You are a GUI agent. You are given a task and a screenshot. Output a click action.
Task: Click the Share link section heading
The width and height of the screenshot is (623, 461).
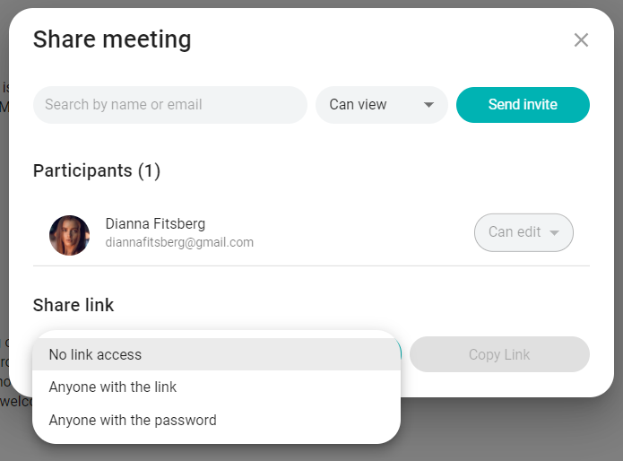pyautogui.click(x=74, y=305)
